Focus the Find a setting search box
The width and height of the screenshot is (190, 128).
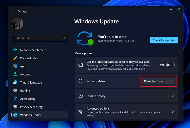tap(40, 38)
